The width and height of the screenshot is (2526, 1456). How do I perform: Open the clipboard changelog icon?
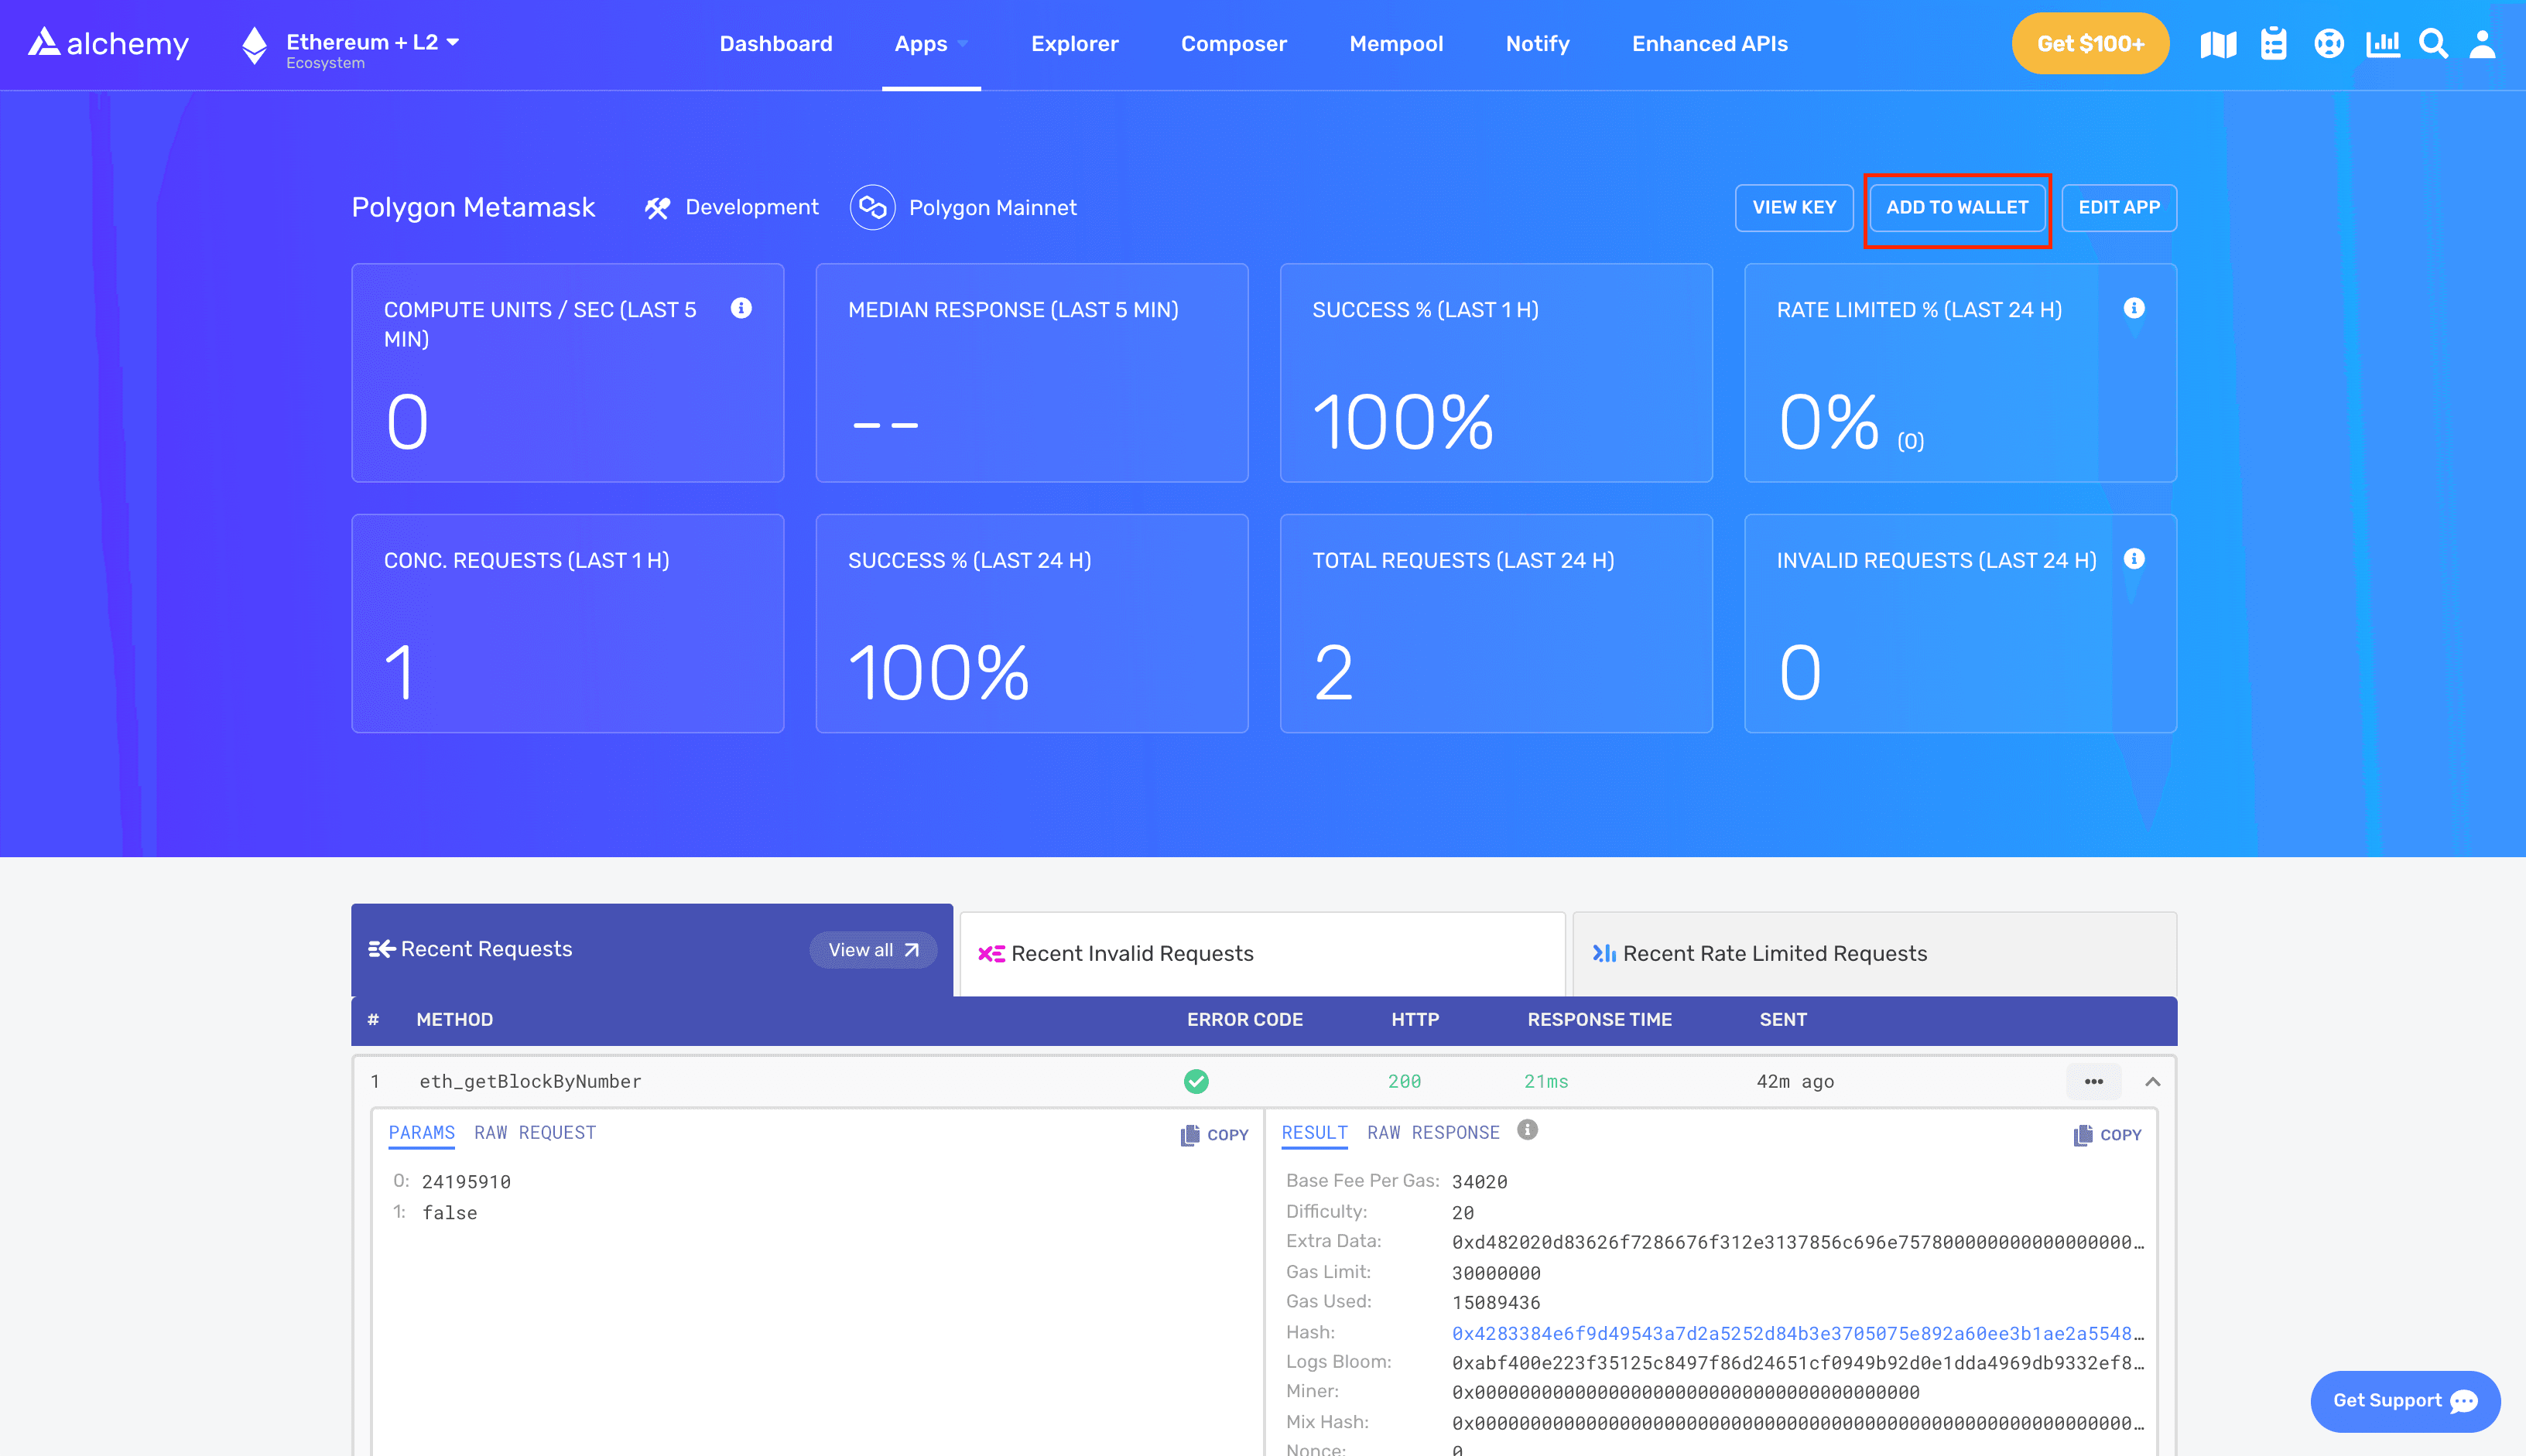point(2273,44)
